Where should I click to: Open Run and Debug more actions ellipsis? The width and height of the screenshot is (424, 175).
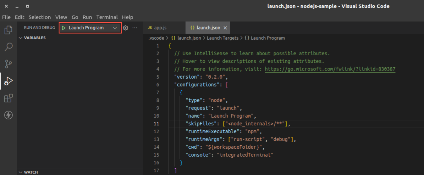135,28
